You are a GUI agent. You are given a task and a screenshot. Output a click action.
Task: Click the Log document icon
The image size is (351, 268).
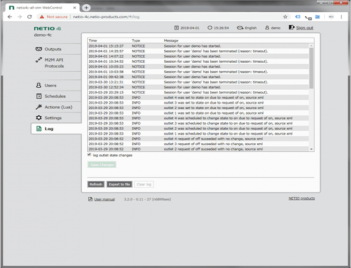(39, 129)
